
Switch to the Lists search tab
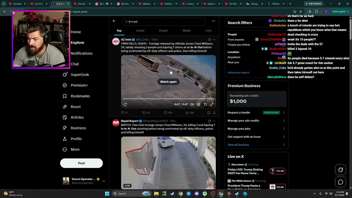click(208, 31)
